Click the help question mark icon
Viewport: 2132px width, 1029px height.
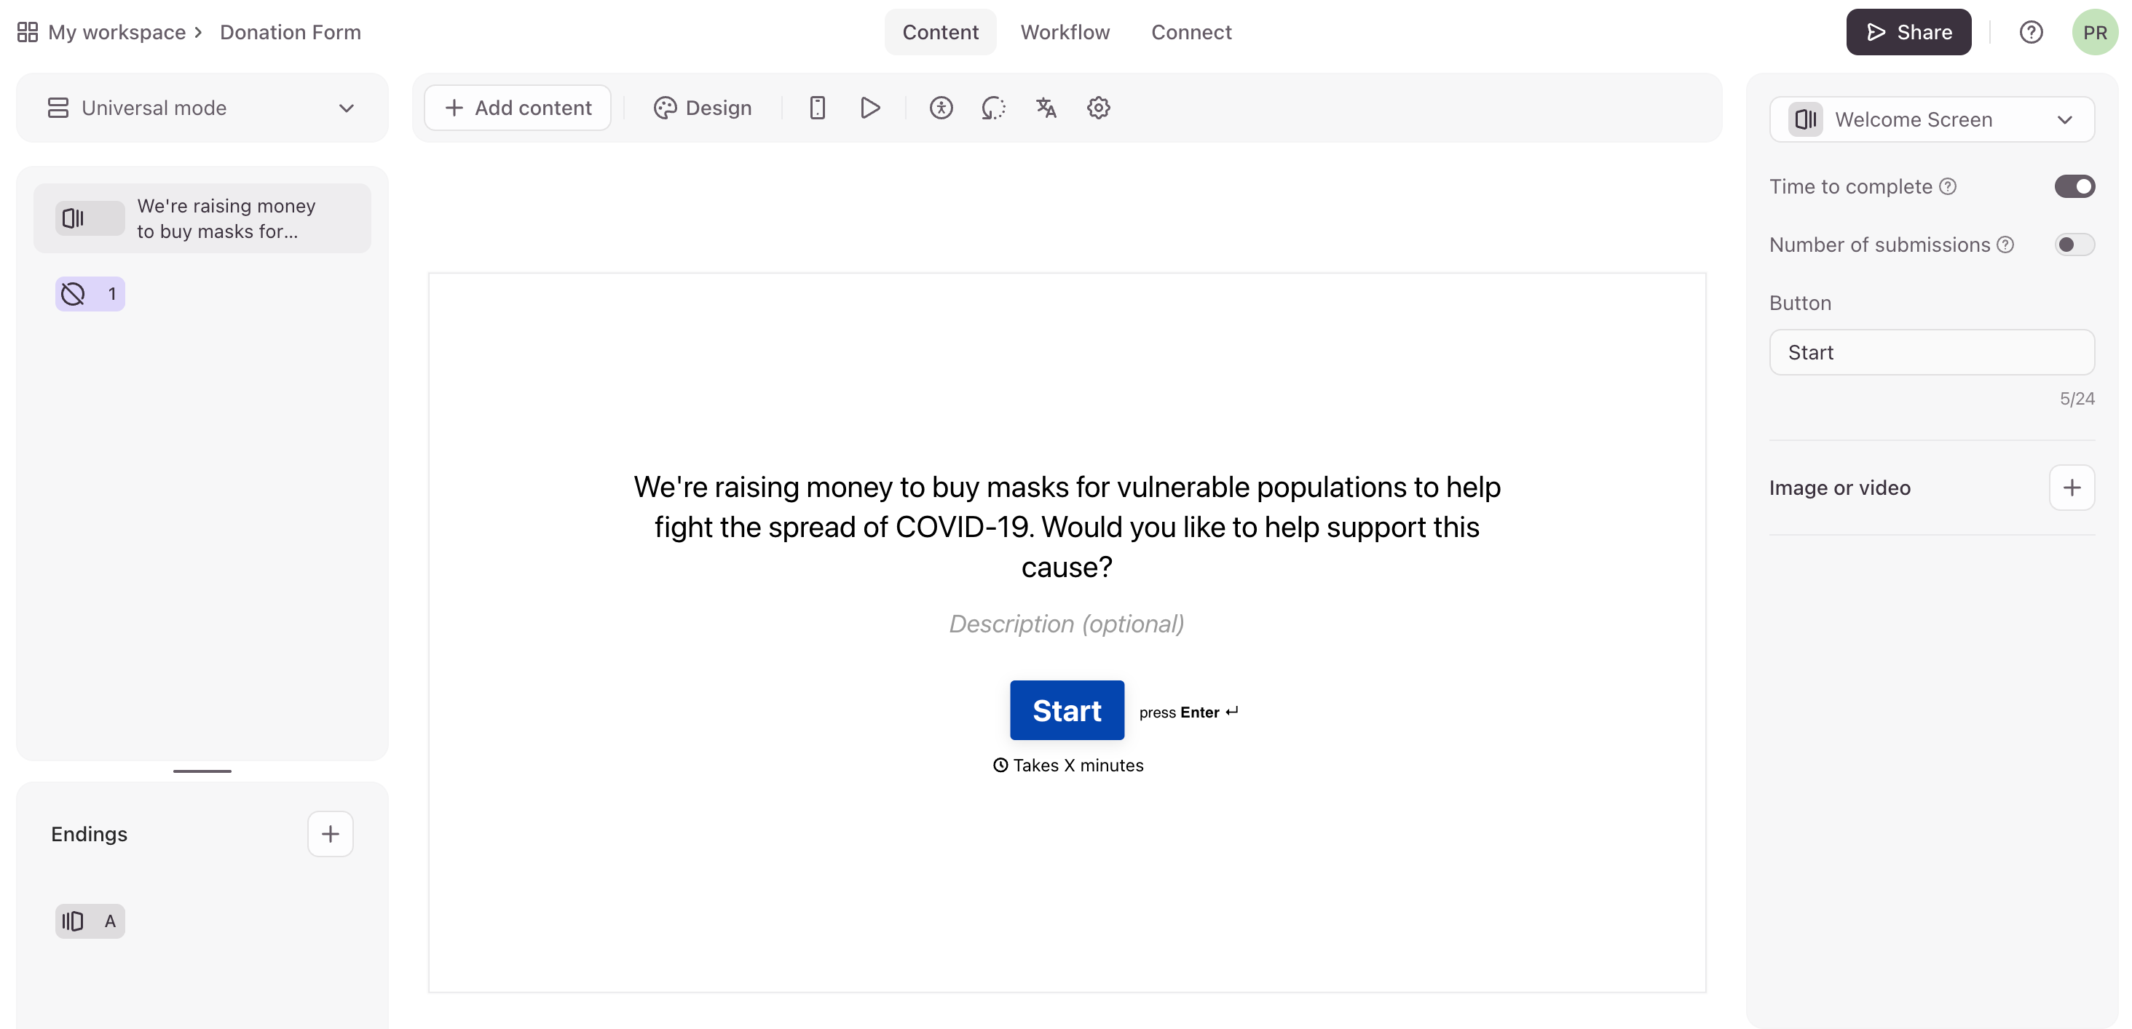point(2031,32)
